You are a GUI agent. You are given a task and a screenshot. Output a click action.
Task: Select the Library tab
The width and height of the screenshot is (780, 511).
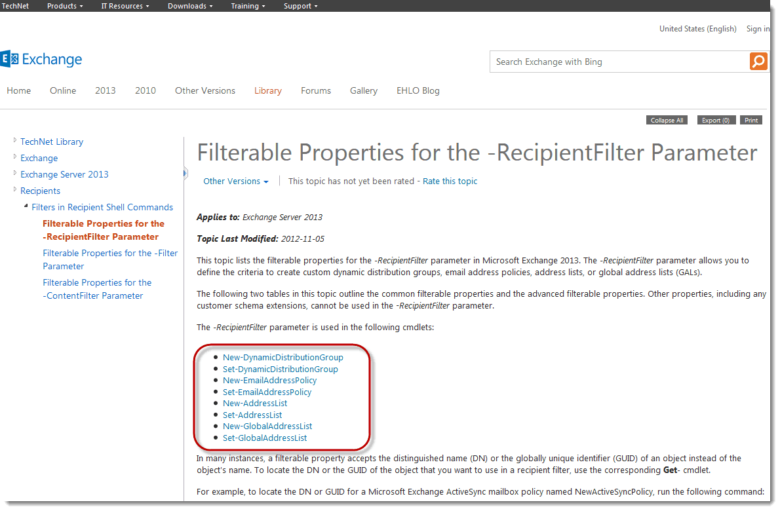(x=267, y=90)
